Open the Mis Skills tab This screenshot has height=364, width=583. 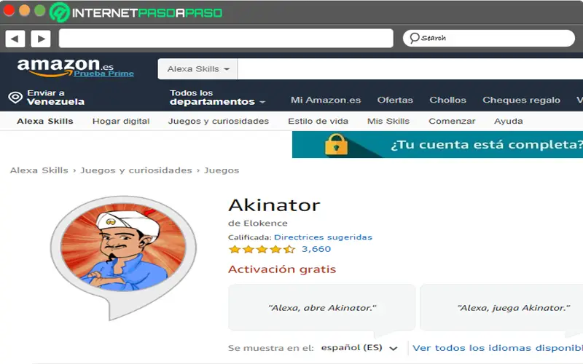388,121
